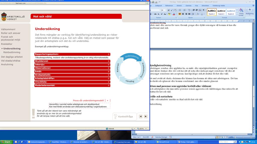
Task: Go to the previous course page arrow
Action: [x=141, y=116]
